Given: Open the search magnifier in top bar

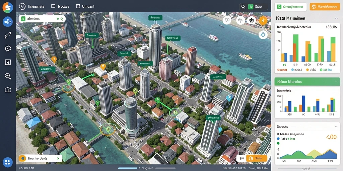Looking at the screenshot, I should (x=243, y=7).
